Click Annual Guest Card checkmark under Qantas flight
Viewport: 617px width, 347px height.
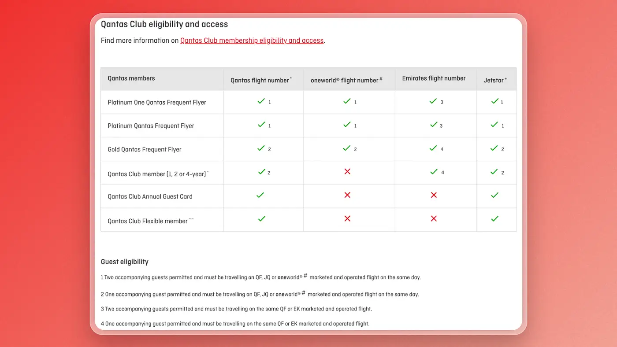[260, 195]
